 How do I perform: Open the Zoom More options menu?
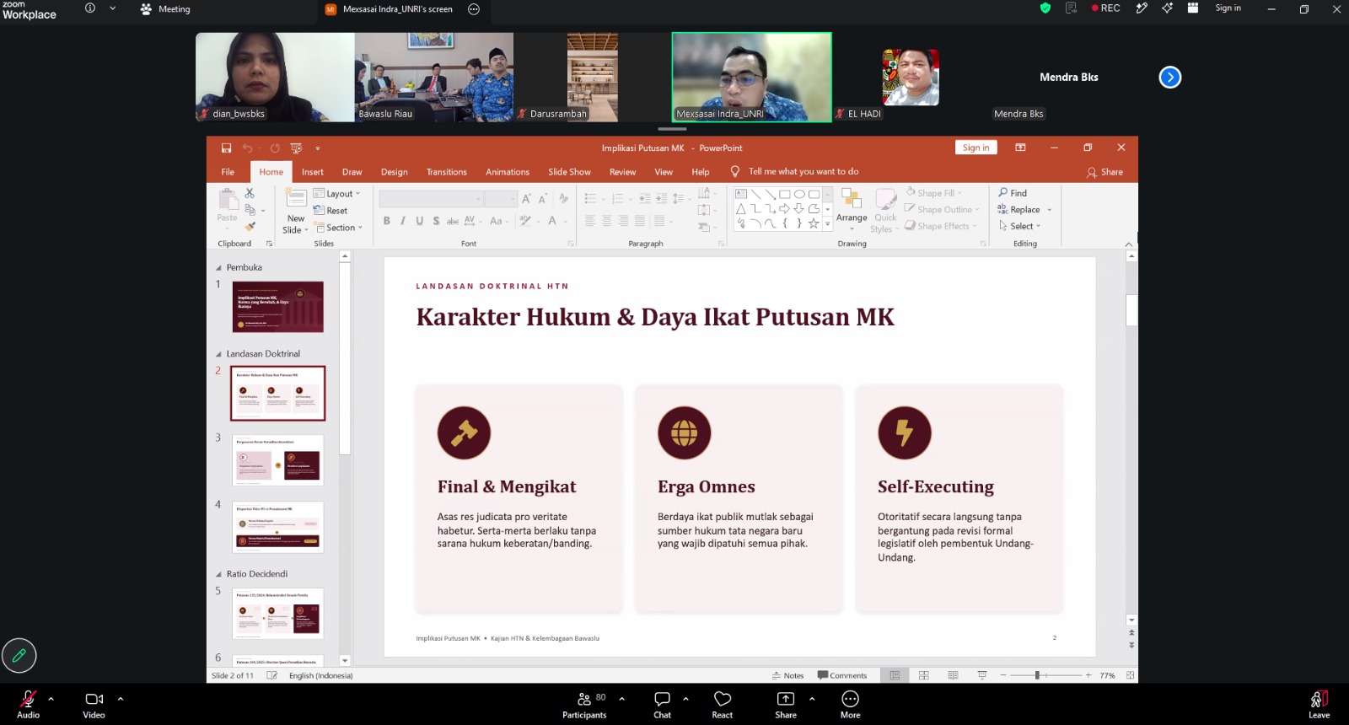851,706
